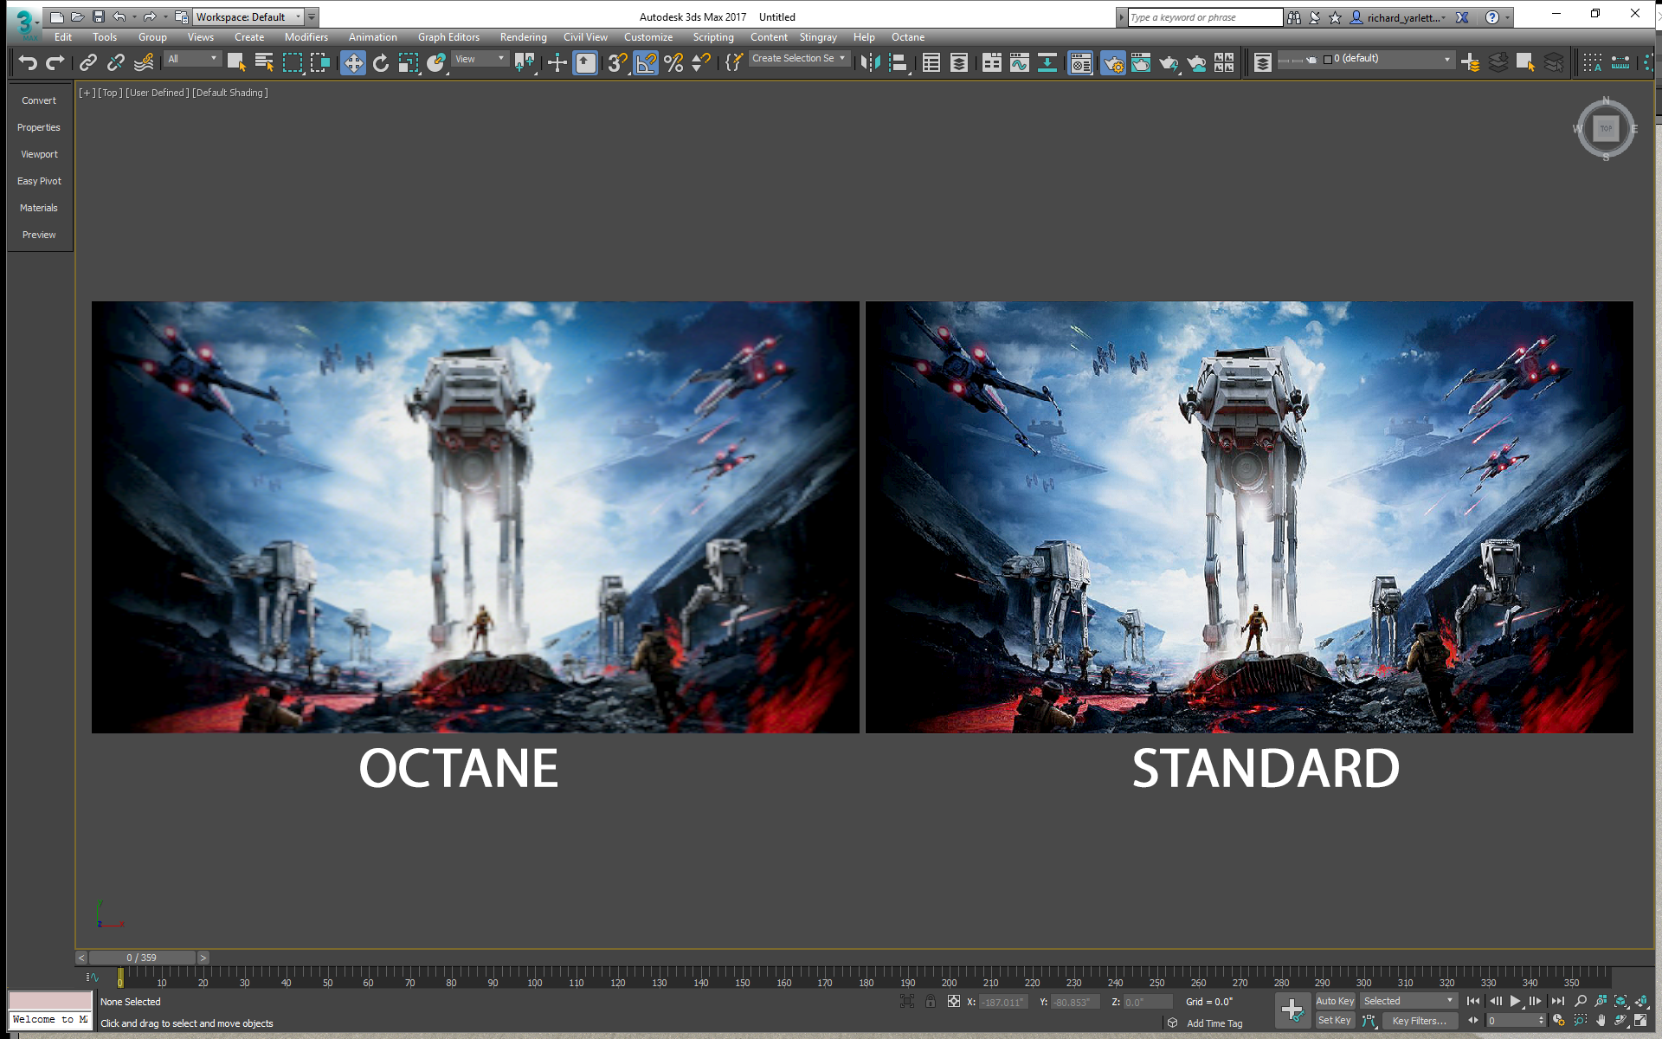This screenshot has height=1039, width=1662.
Task: Click the Pan View hand icon
Action: click(1601, 1021)
